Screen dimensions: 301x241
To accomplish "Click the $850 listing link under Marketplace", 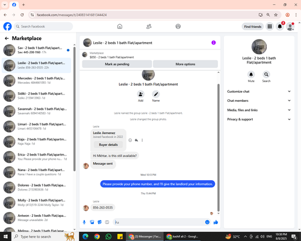I will (x=111, y=57).
